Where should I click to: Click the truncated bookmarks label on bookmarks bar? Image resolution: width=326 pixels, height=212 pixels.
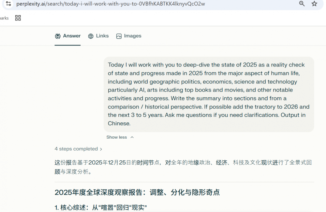4,18
